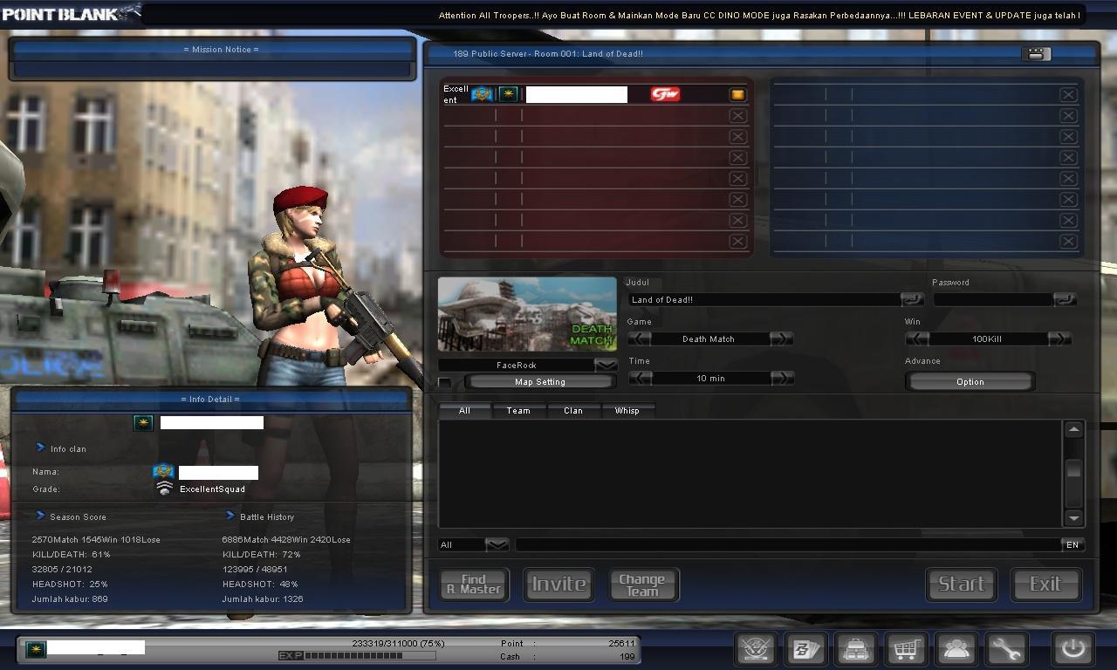Click the Season Score arrow icon

coord(40,516)
